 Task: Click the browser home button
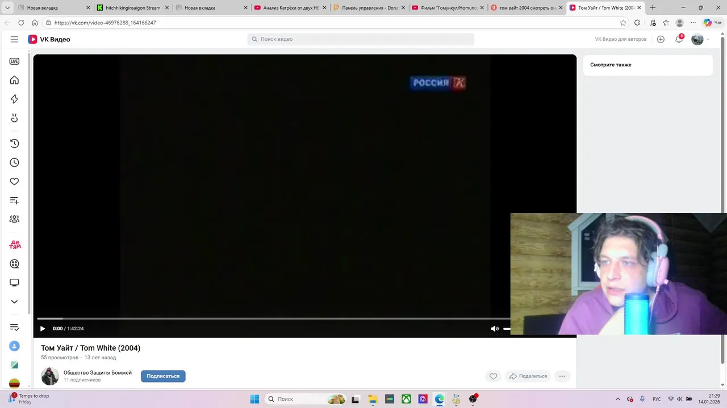coord(35,23)
